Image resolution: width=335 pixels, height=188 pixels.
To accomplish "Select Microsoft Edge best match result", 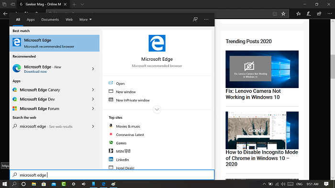I will click(x=55, y=43).
